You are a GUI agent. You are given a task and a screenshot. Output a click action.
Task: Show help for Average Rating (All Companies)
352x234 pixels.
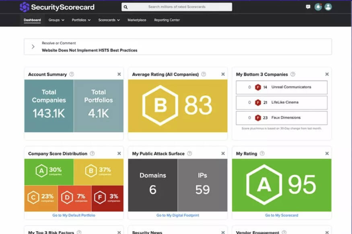click(204, 74)
